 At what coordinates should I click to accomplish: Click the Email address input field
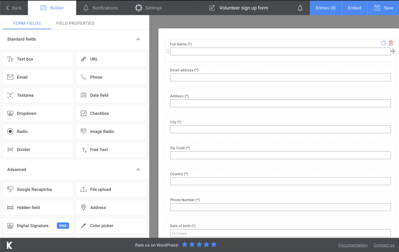click(280, 77)
